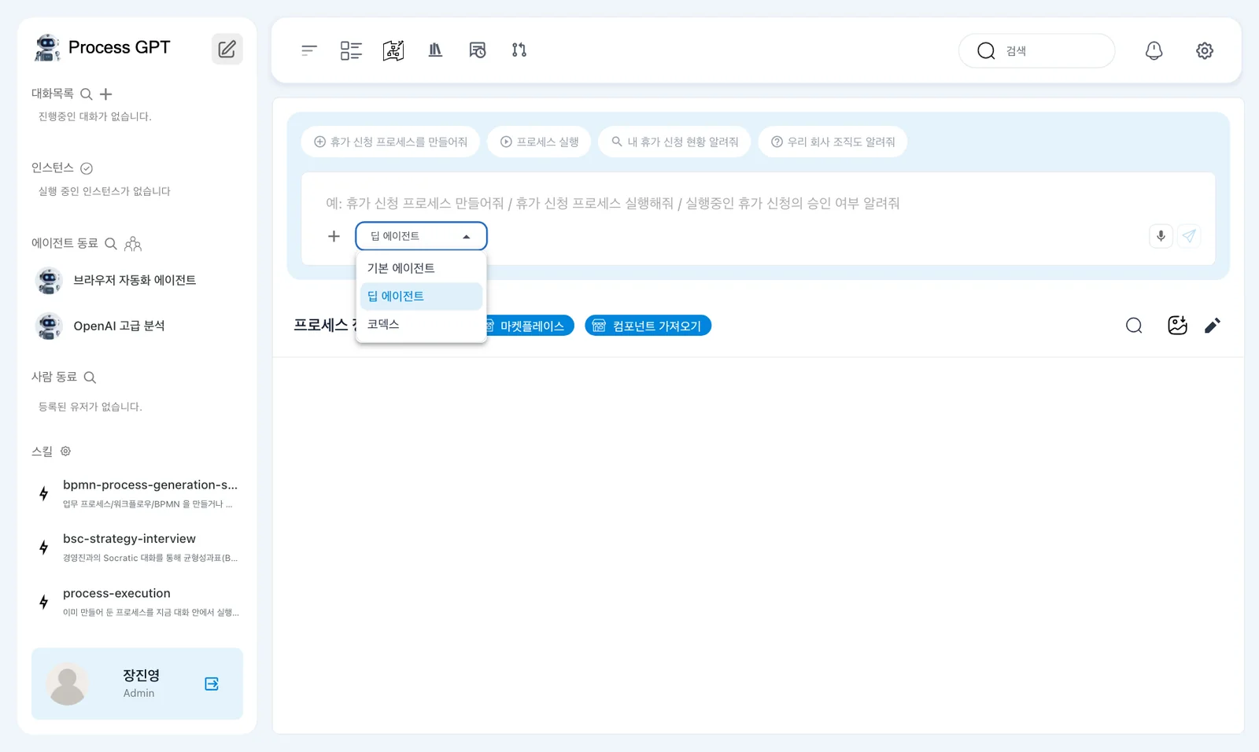
Task: Click the search icon in the 프로세스 section header
Action: click(x=1134, y=326)
